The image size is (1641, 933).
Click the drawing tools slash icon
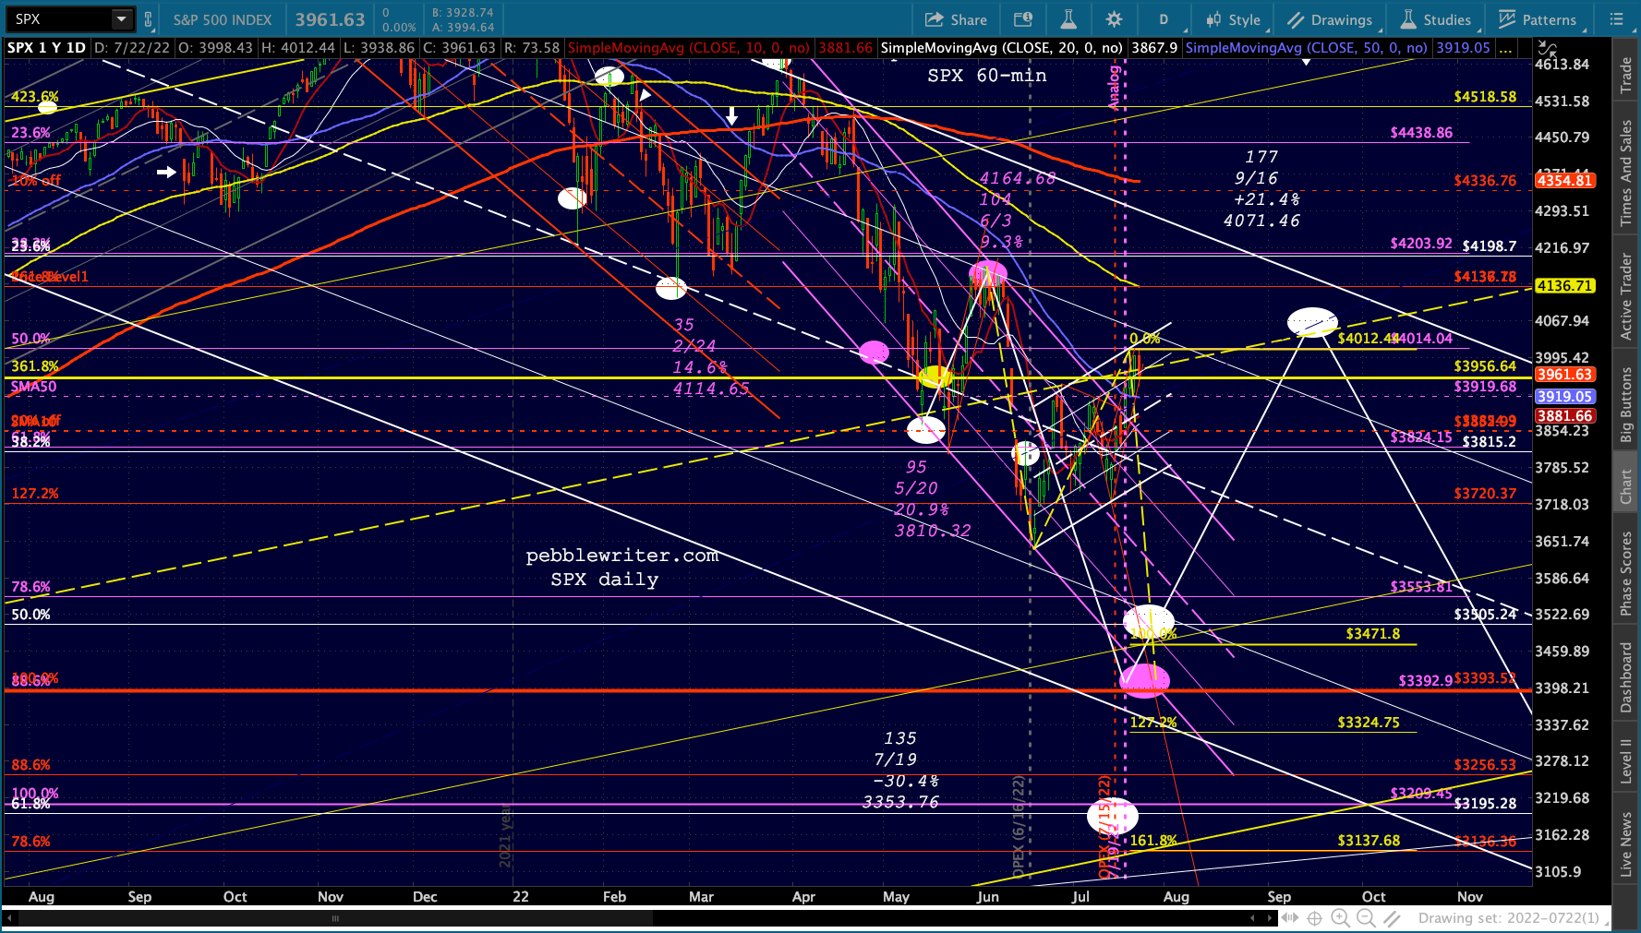(1393, 918)
